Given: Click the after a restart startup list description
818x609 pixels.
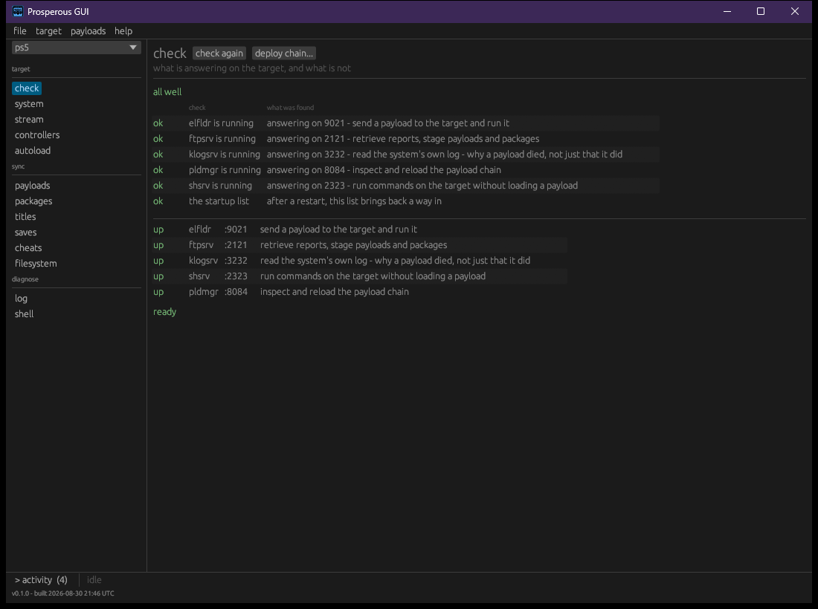Looking at the screenshot, I should [x=354, y=201].
